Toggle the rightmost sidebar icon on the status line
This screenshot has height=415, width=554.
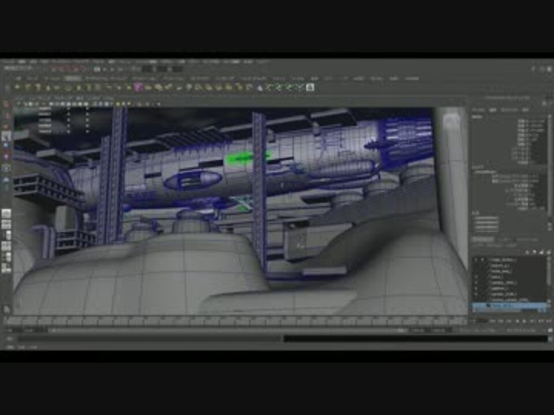(x=549, y=69)
